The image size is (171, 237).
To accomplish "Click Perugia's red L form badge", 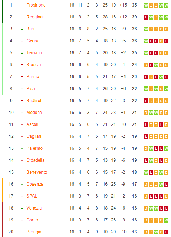I will coord(166,232).
